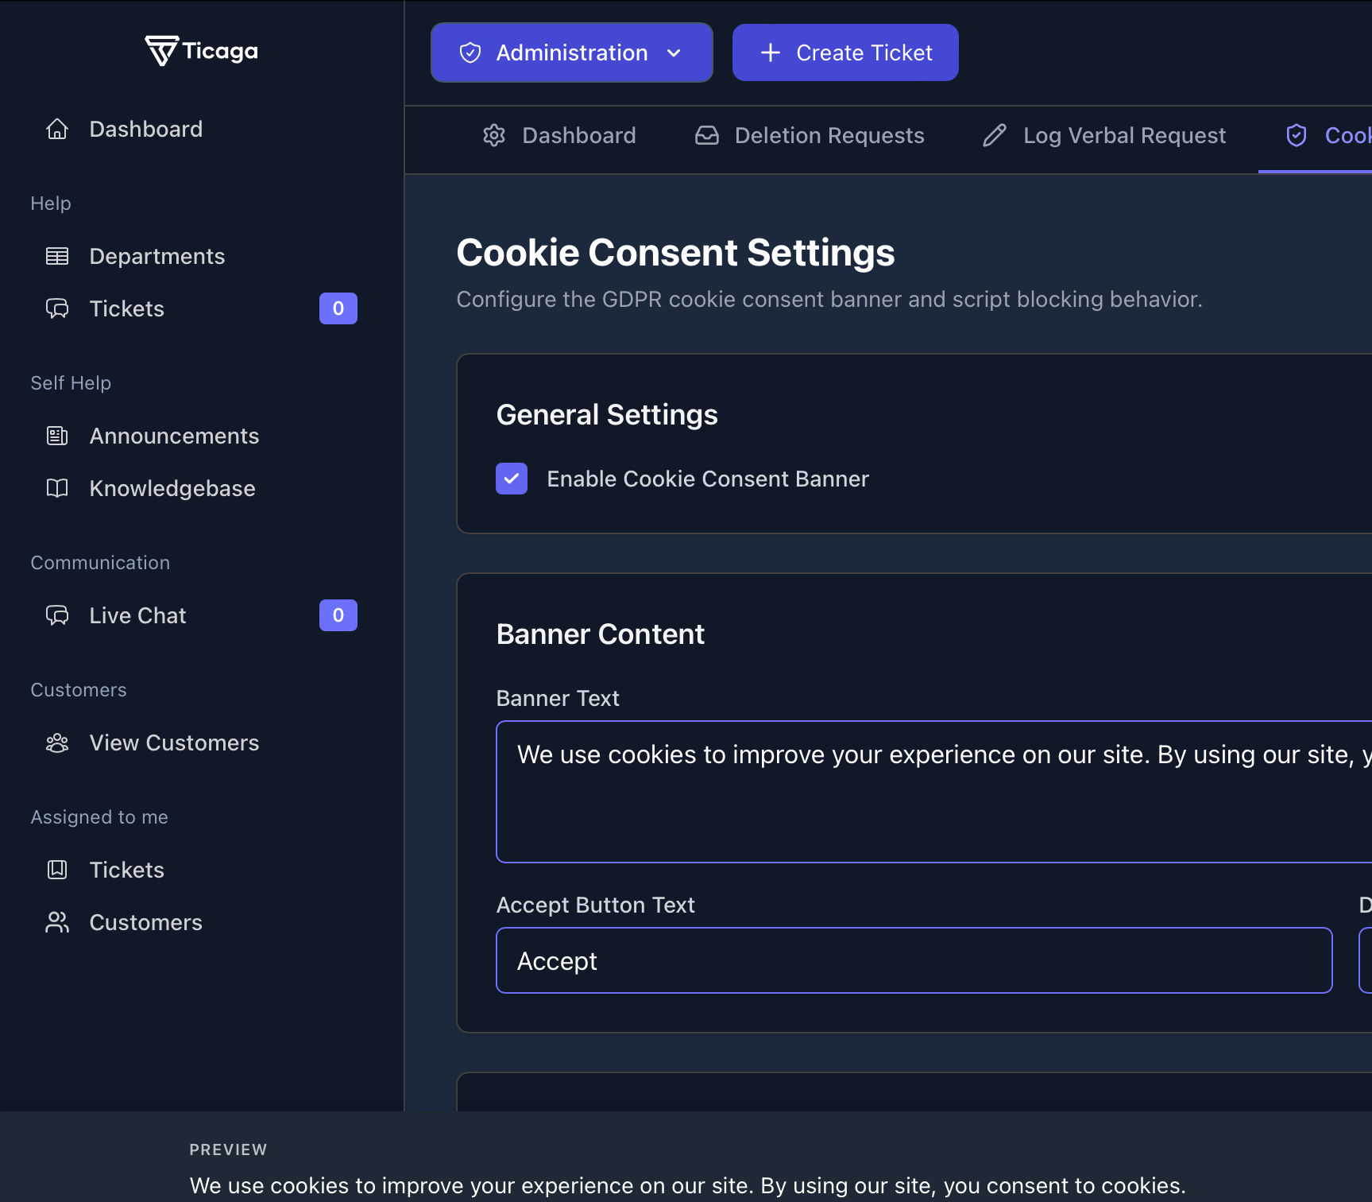Click the Ticaga logo icon
1372x1202 pixels.
[160, 50]
